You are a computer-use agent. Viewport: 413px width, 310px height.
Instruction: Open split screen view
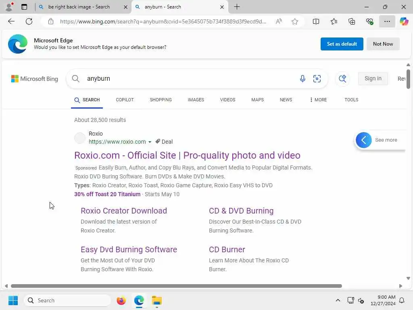316,21
